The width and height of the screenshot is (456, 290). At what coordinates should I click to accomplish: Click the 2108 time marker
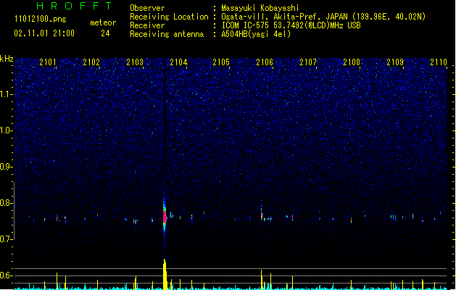(x=352, y=62)
